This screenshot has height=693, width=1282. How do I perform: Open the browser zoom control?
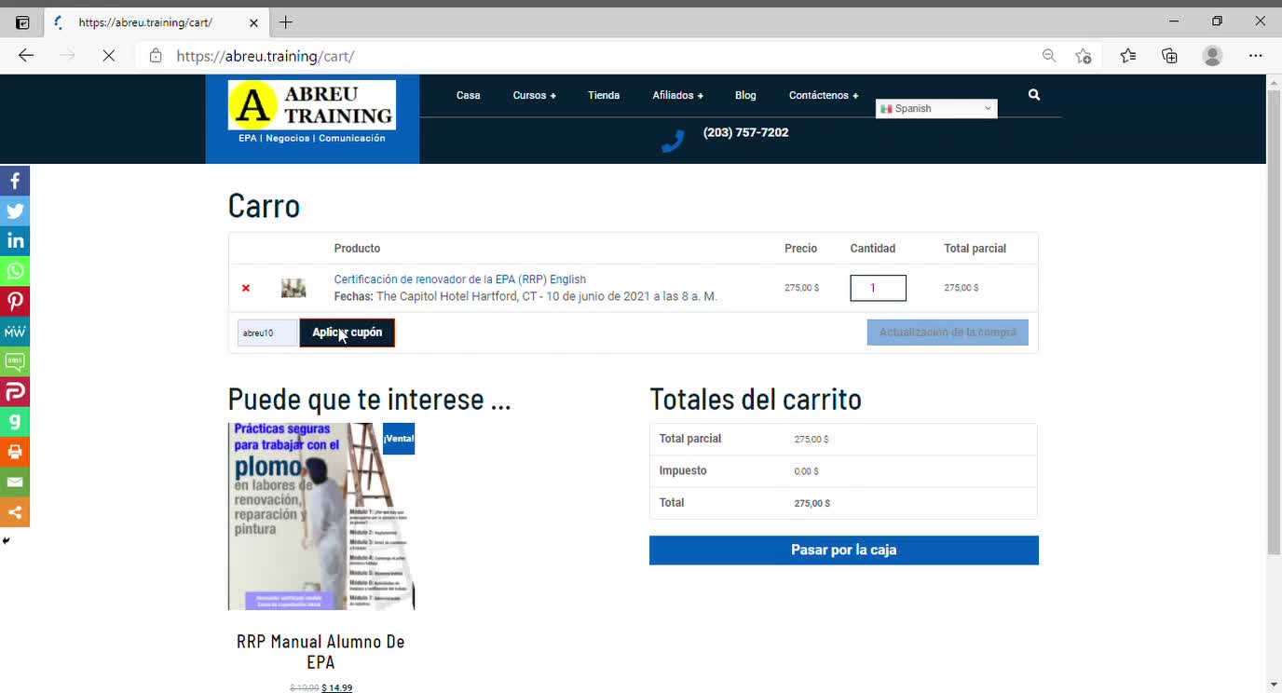1049,56
